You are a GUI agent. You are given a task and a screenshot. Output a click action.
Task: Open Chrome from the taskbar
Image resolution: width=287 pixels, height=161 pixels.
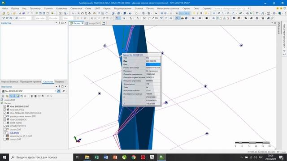point(134,157)
